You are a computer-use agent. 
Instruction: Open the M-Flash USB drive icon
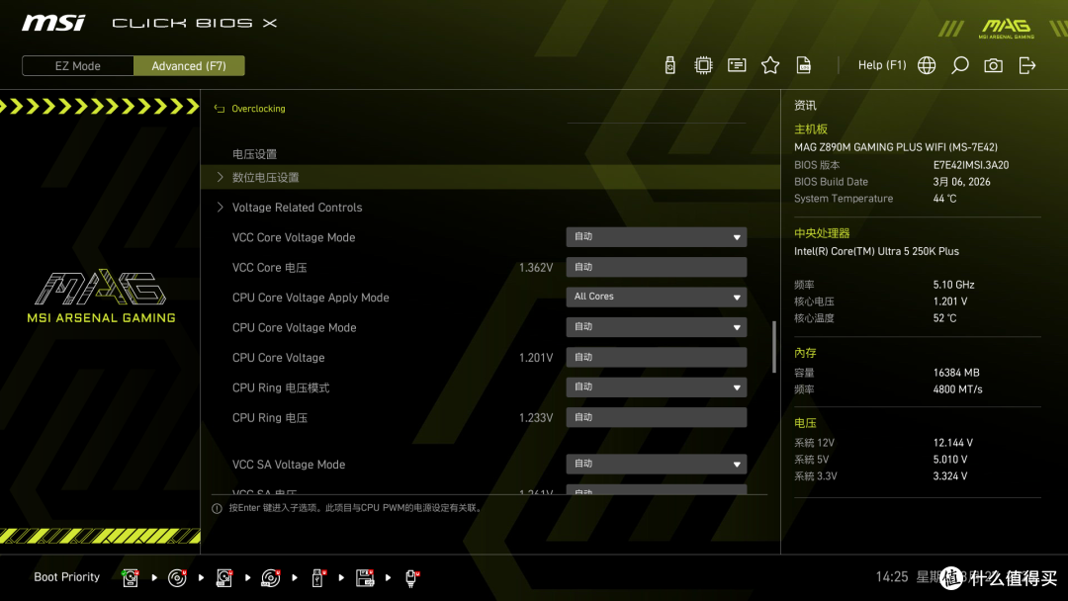click(670, 65)
